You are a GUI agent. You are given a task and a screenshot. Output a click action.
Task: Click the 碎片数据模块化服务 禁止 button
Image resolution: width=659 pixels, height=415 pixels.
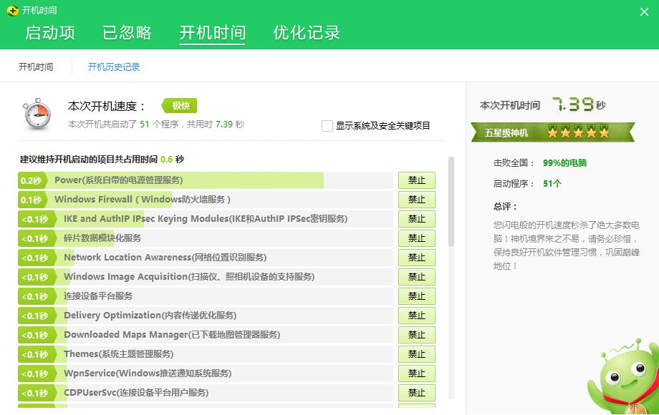click(x=416, y=238)
